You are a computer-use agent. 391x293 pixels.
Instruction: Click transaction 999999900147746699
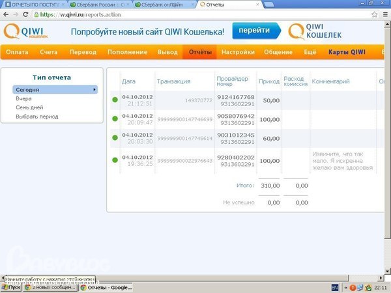(185, 119)
